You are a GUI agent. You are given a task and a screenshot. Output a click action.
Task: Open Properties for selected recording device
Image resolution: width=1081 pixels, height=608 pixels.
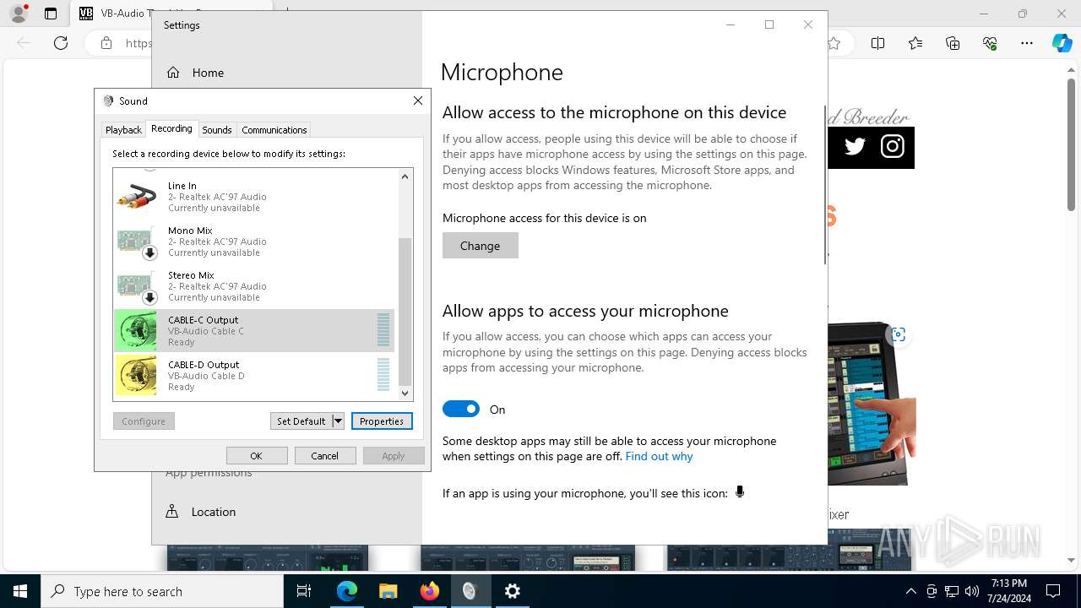pyautogui.click(x=382, y=421)
